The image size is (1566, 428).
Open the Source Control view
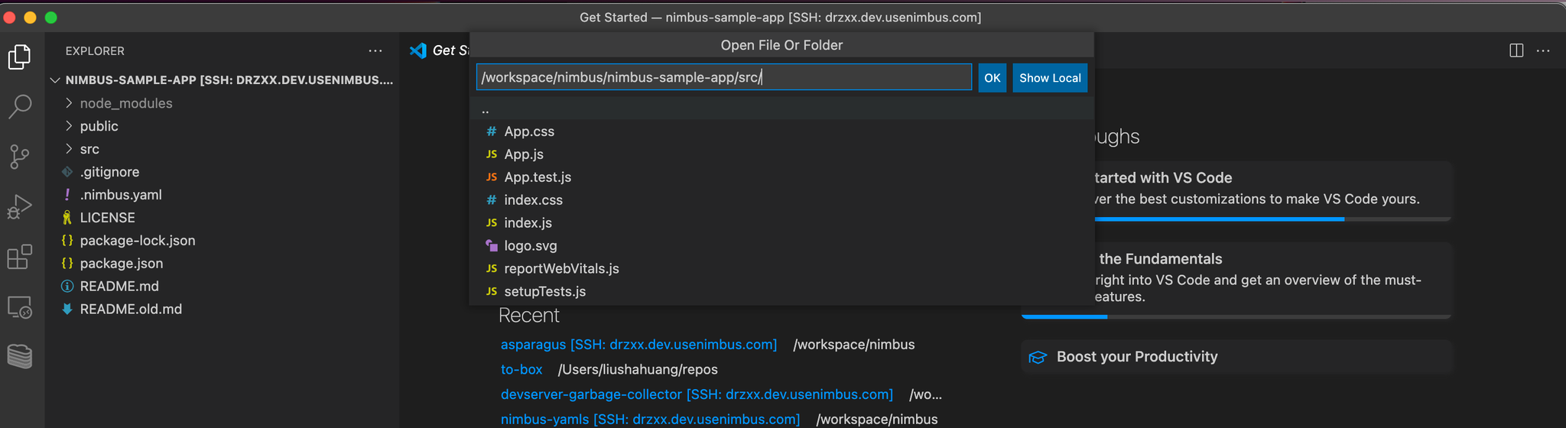pos(20,157)
